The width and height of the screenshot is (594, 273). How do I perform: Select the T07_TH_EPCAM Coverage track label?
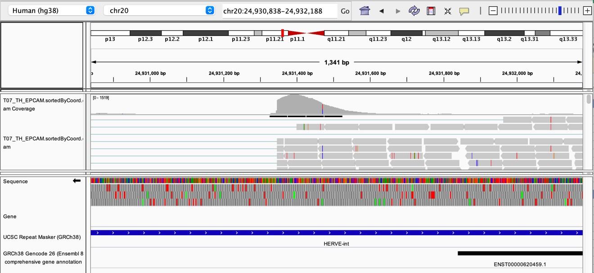[x=43, y=105]
